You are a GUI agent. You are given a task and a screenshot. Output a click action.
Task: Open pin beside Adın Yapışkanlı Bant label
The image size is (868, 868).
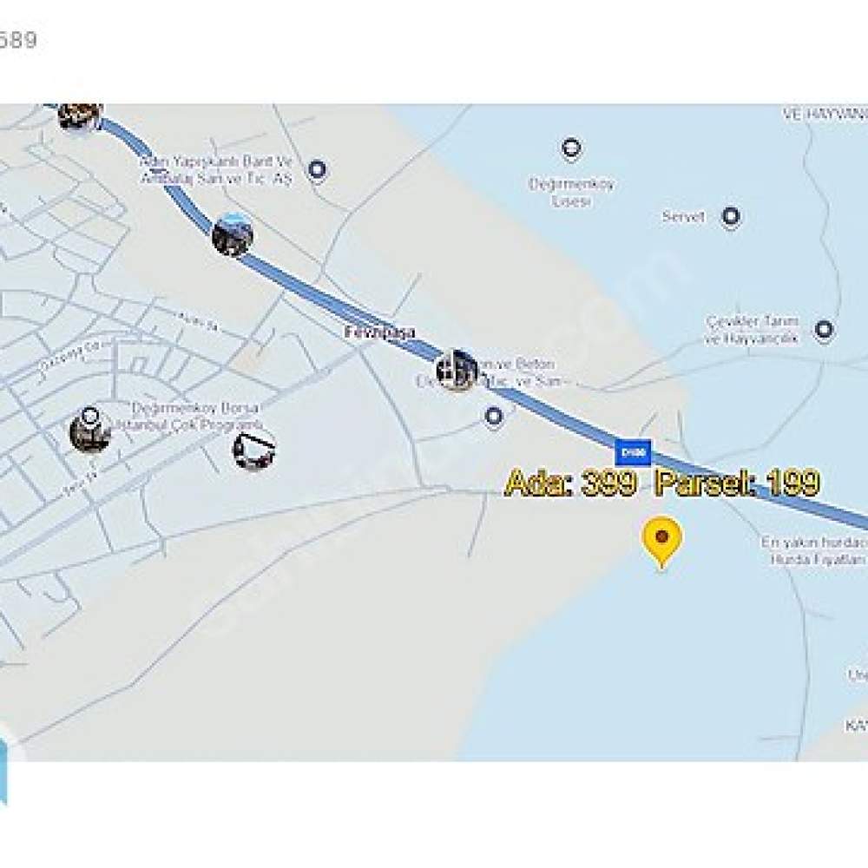point(317,169)
